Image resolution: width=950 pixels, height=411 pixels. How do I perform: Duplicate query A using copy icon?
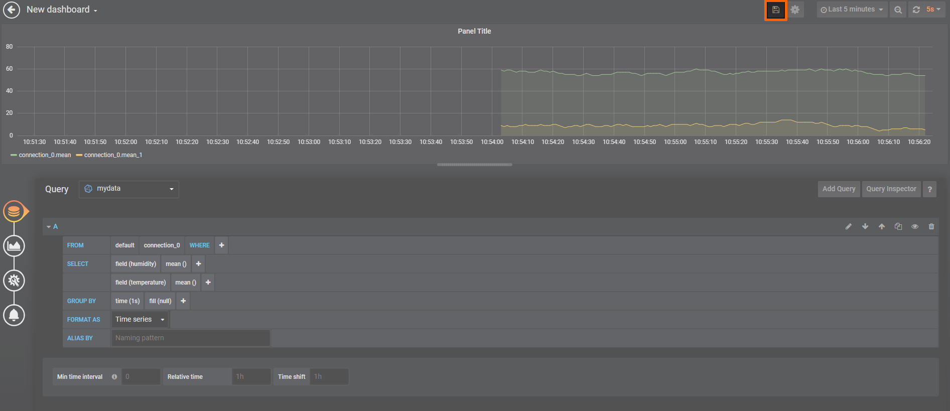coord(898,227)
